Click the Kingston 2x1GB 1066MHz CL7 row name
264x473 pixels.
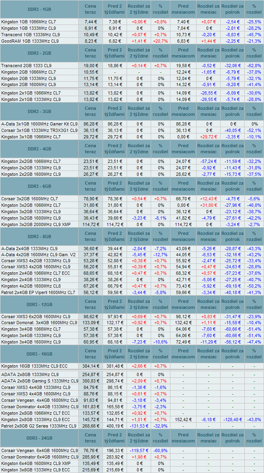coord(31,93)
